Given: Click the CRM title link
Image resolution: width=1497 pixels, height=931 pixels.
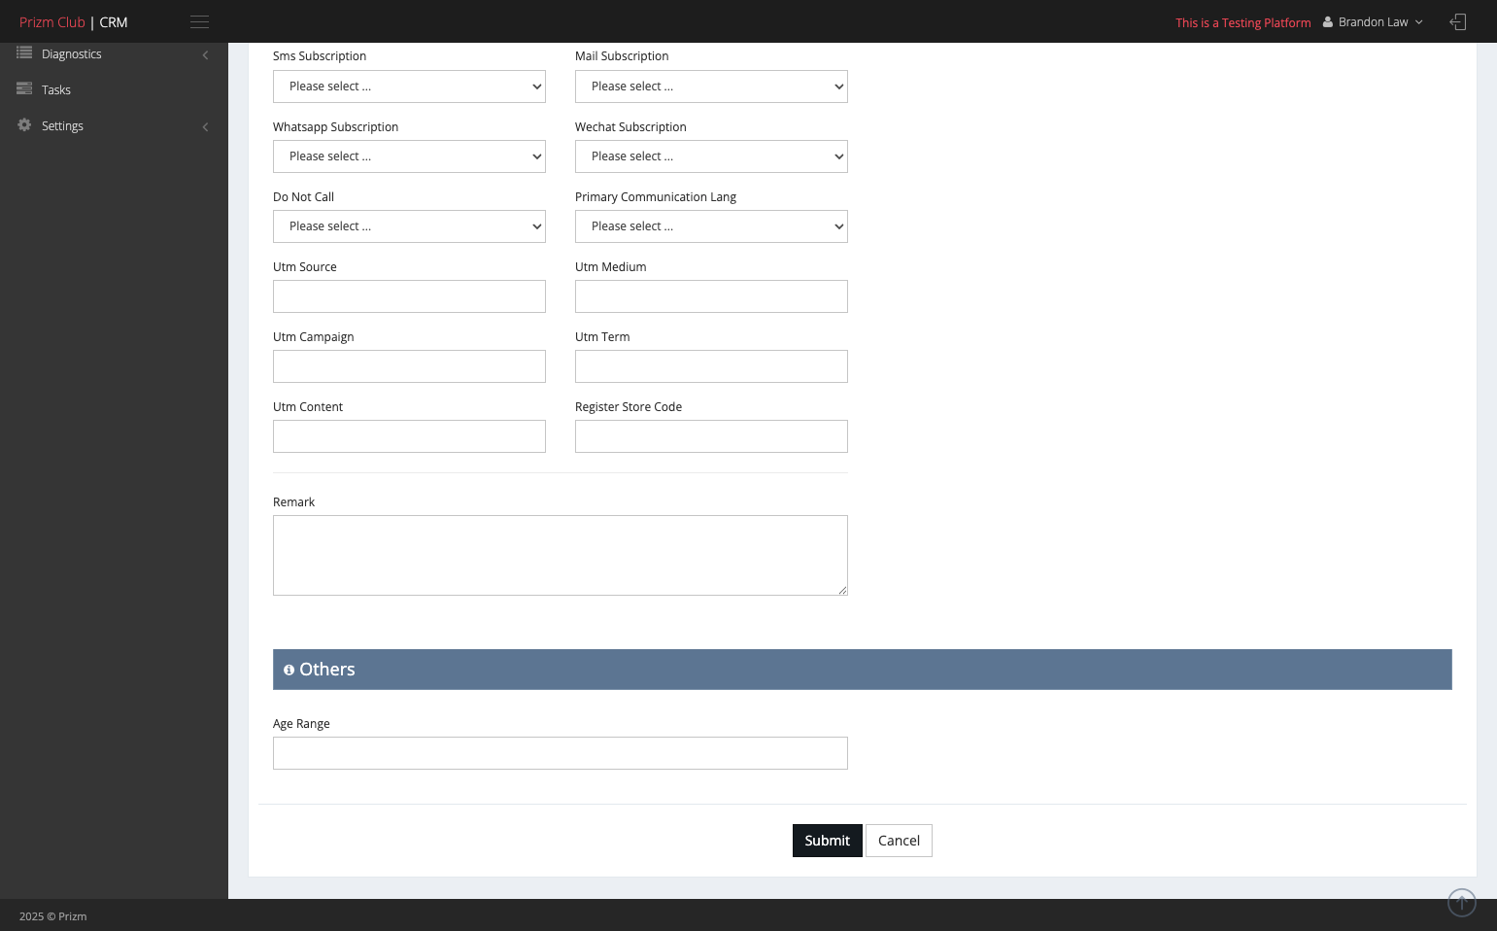Looking at the screenshot, I should coord(114,22).
